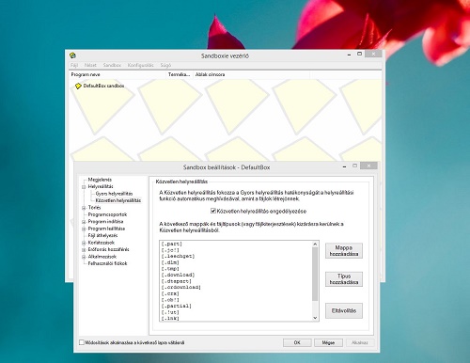Screen dimensions: 470x363
Task: Click the Sandboxie app icon in title bar
Action: 72,55
